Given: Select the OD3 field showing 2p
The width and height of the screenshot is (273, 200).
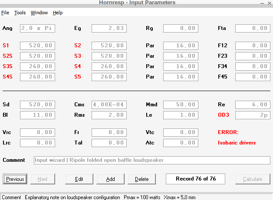Looking at the screenshot, I should click(253, 115).
